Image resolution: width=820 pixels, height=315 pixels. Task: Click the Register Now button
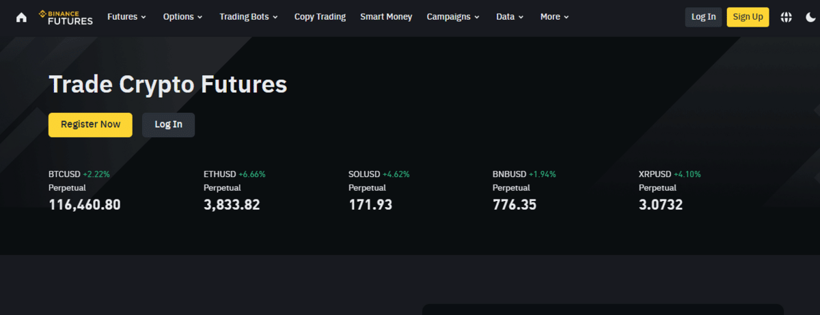tap(90, 124)
